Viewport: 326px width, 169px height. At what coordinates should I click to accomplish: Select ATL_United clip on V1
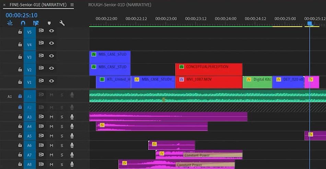[x=113, y=82]
